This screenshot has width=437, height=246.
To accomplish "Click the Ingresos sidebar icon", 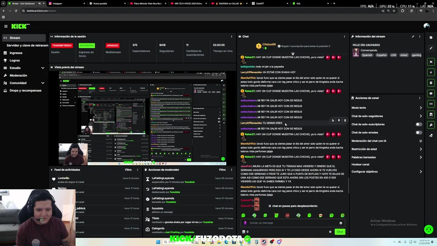I will [x=5, y=53].
